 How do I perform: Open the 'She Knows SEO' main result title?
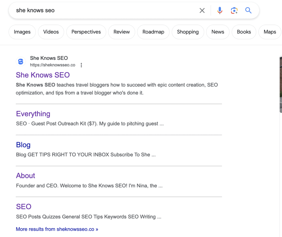(x=43, y=75)
